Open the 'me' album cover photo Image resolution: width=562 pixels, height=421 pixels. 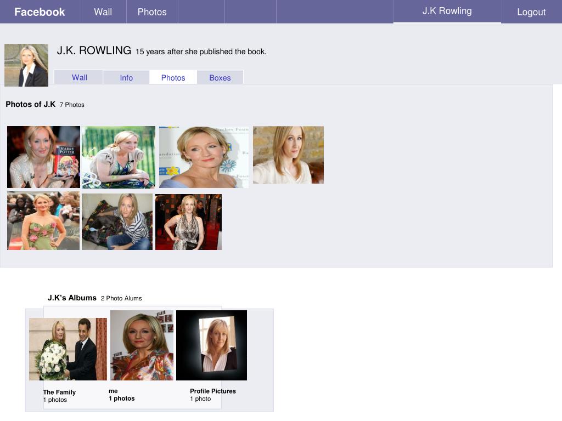click(142, 345)
